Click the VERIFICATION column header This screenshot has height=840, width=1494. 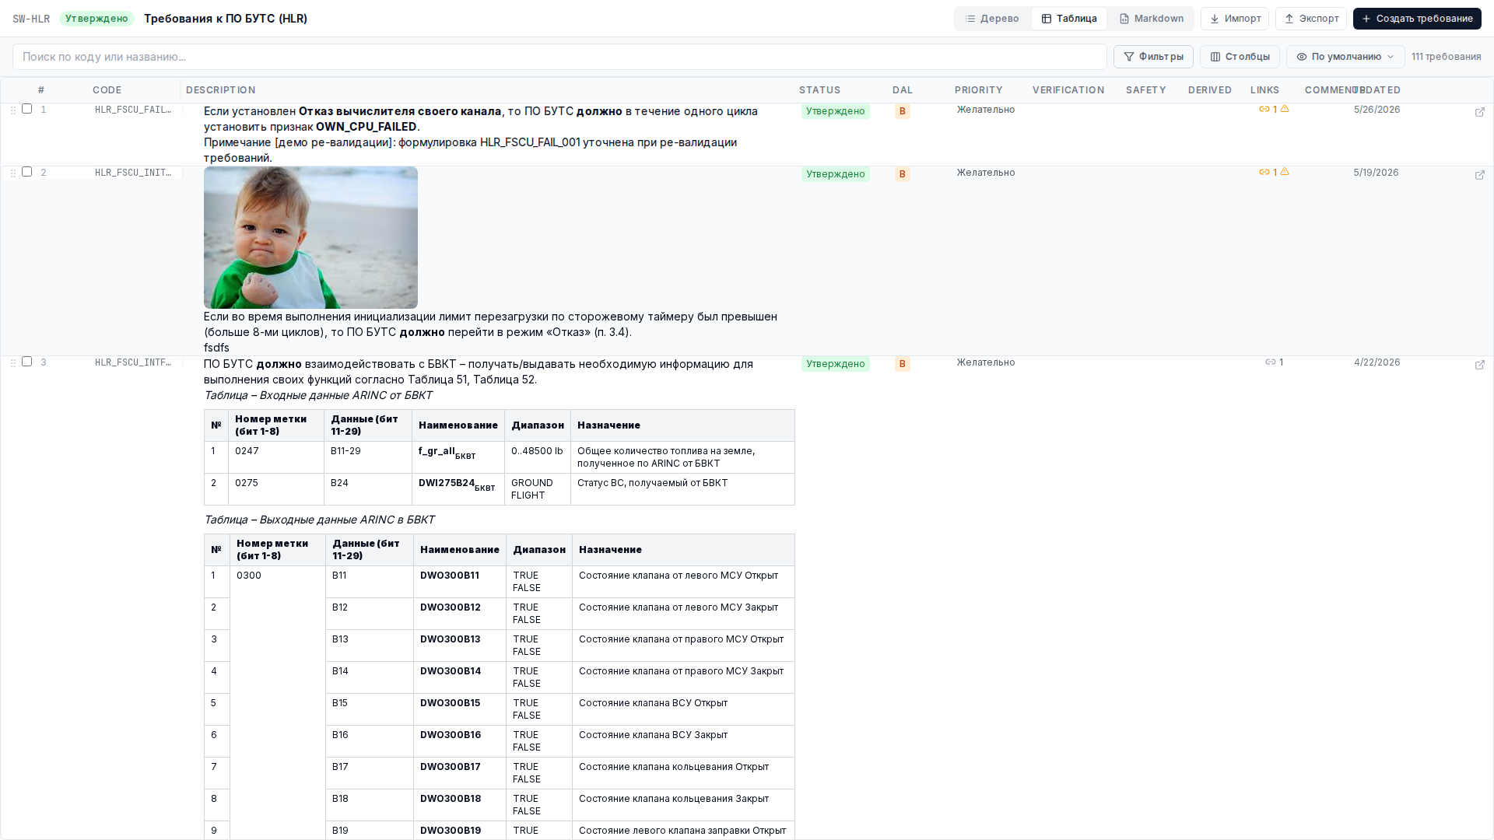1068,90
